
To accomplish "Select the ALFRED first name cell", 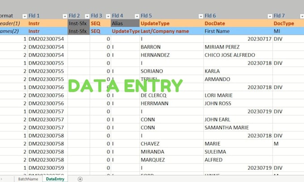I will pyautogui.click(x=238, y=160).
